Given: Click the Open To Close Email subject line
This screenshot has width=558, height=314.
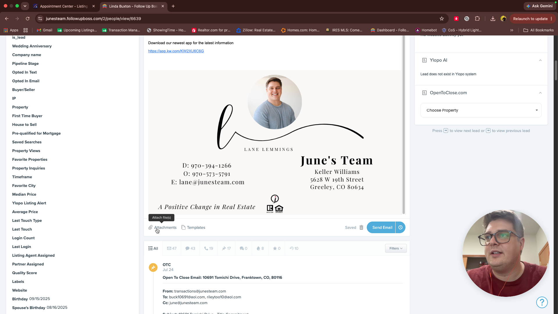Looking at the screenshot, I should pos(222,278).
